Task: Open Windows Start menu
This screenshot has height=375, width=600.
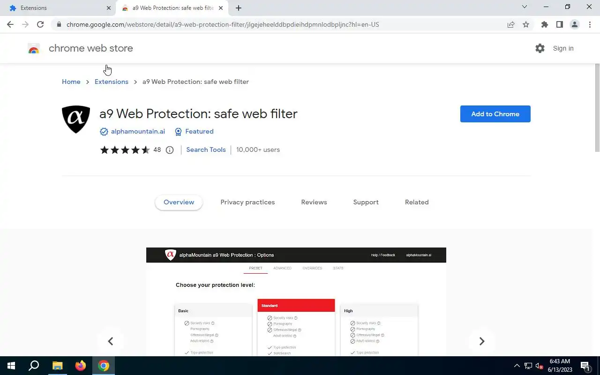Action: (x=11, y=366)
